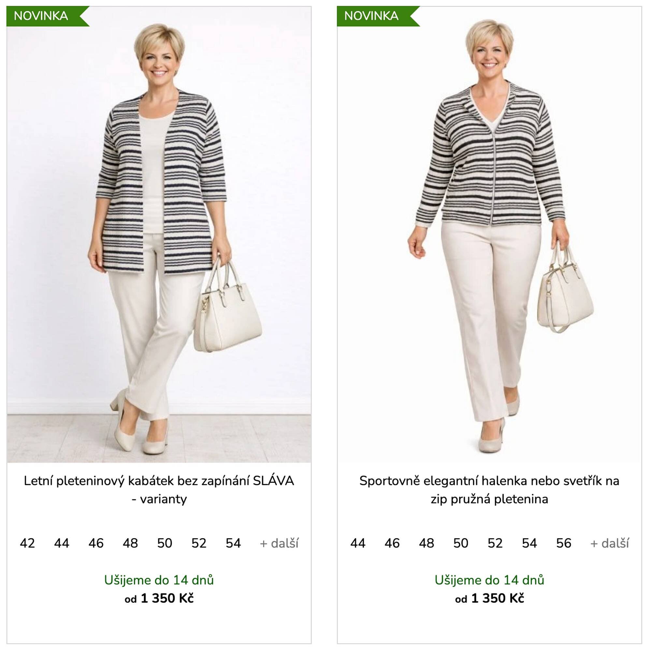Open the 'Letní pleteninový kabátek bez zapínání SLÁVA' title
This screenshot has width=647, height=652.
159,490
